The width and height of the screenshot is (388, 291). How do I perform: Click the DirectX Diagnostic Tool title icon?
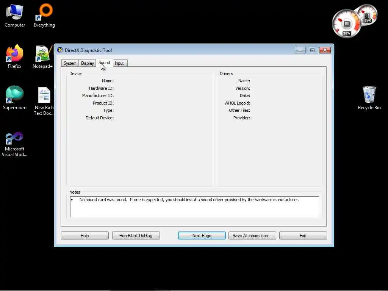[x=60, y=50]
